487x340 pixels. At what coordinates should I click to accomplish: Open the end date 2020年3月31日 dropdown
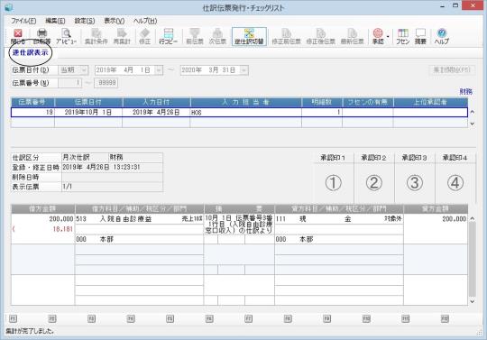pos(244,70)
